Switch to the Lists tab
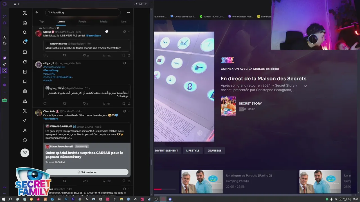 tap(124, 22)
